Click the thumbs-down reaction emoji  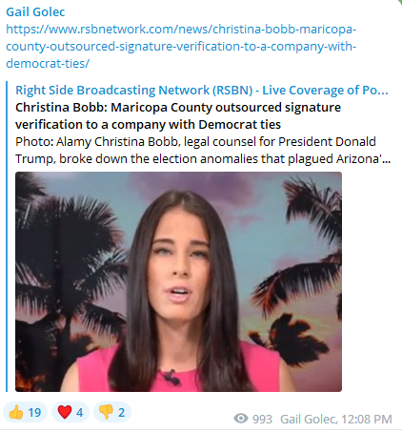106,412
